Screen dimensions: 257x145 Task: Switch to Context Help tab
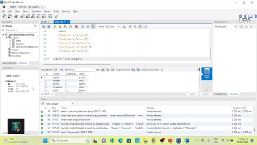pyautogui.click(x=220, y=94)
